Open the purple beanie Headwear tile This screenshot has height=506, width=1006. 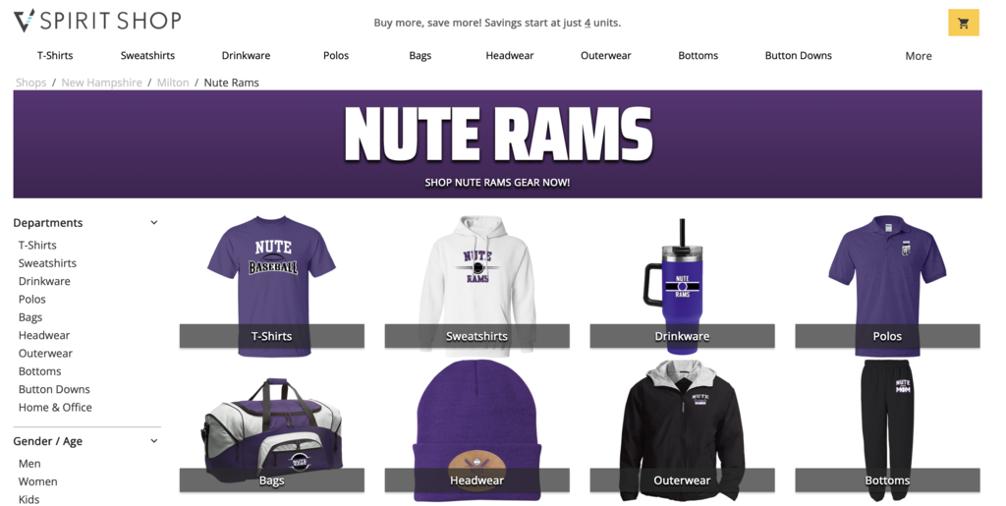coord(476,431)
